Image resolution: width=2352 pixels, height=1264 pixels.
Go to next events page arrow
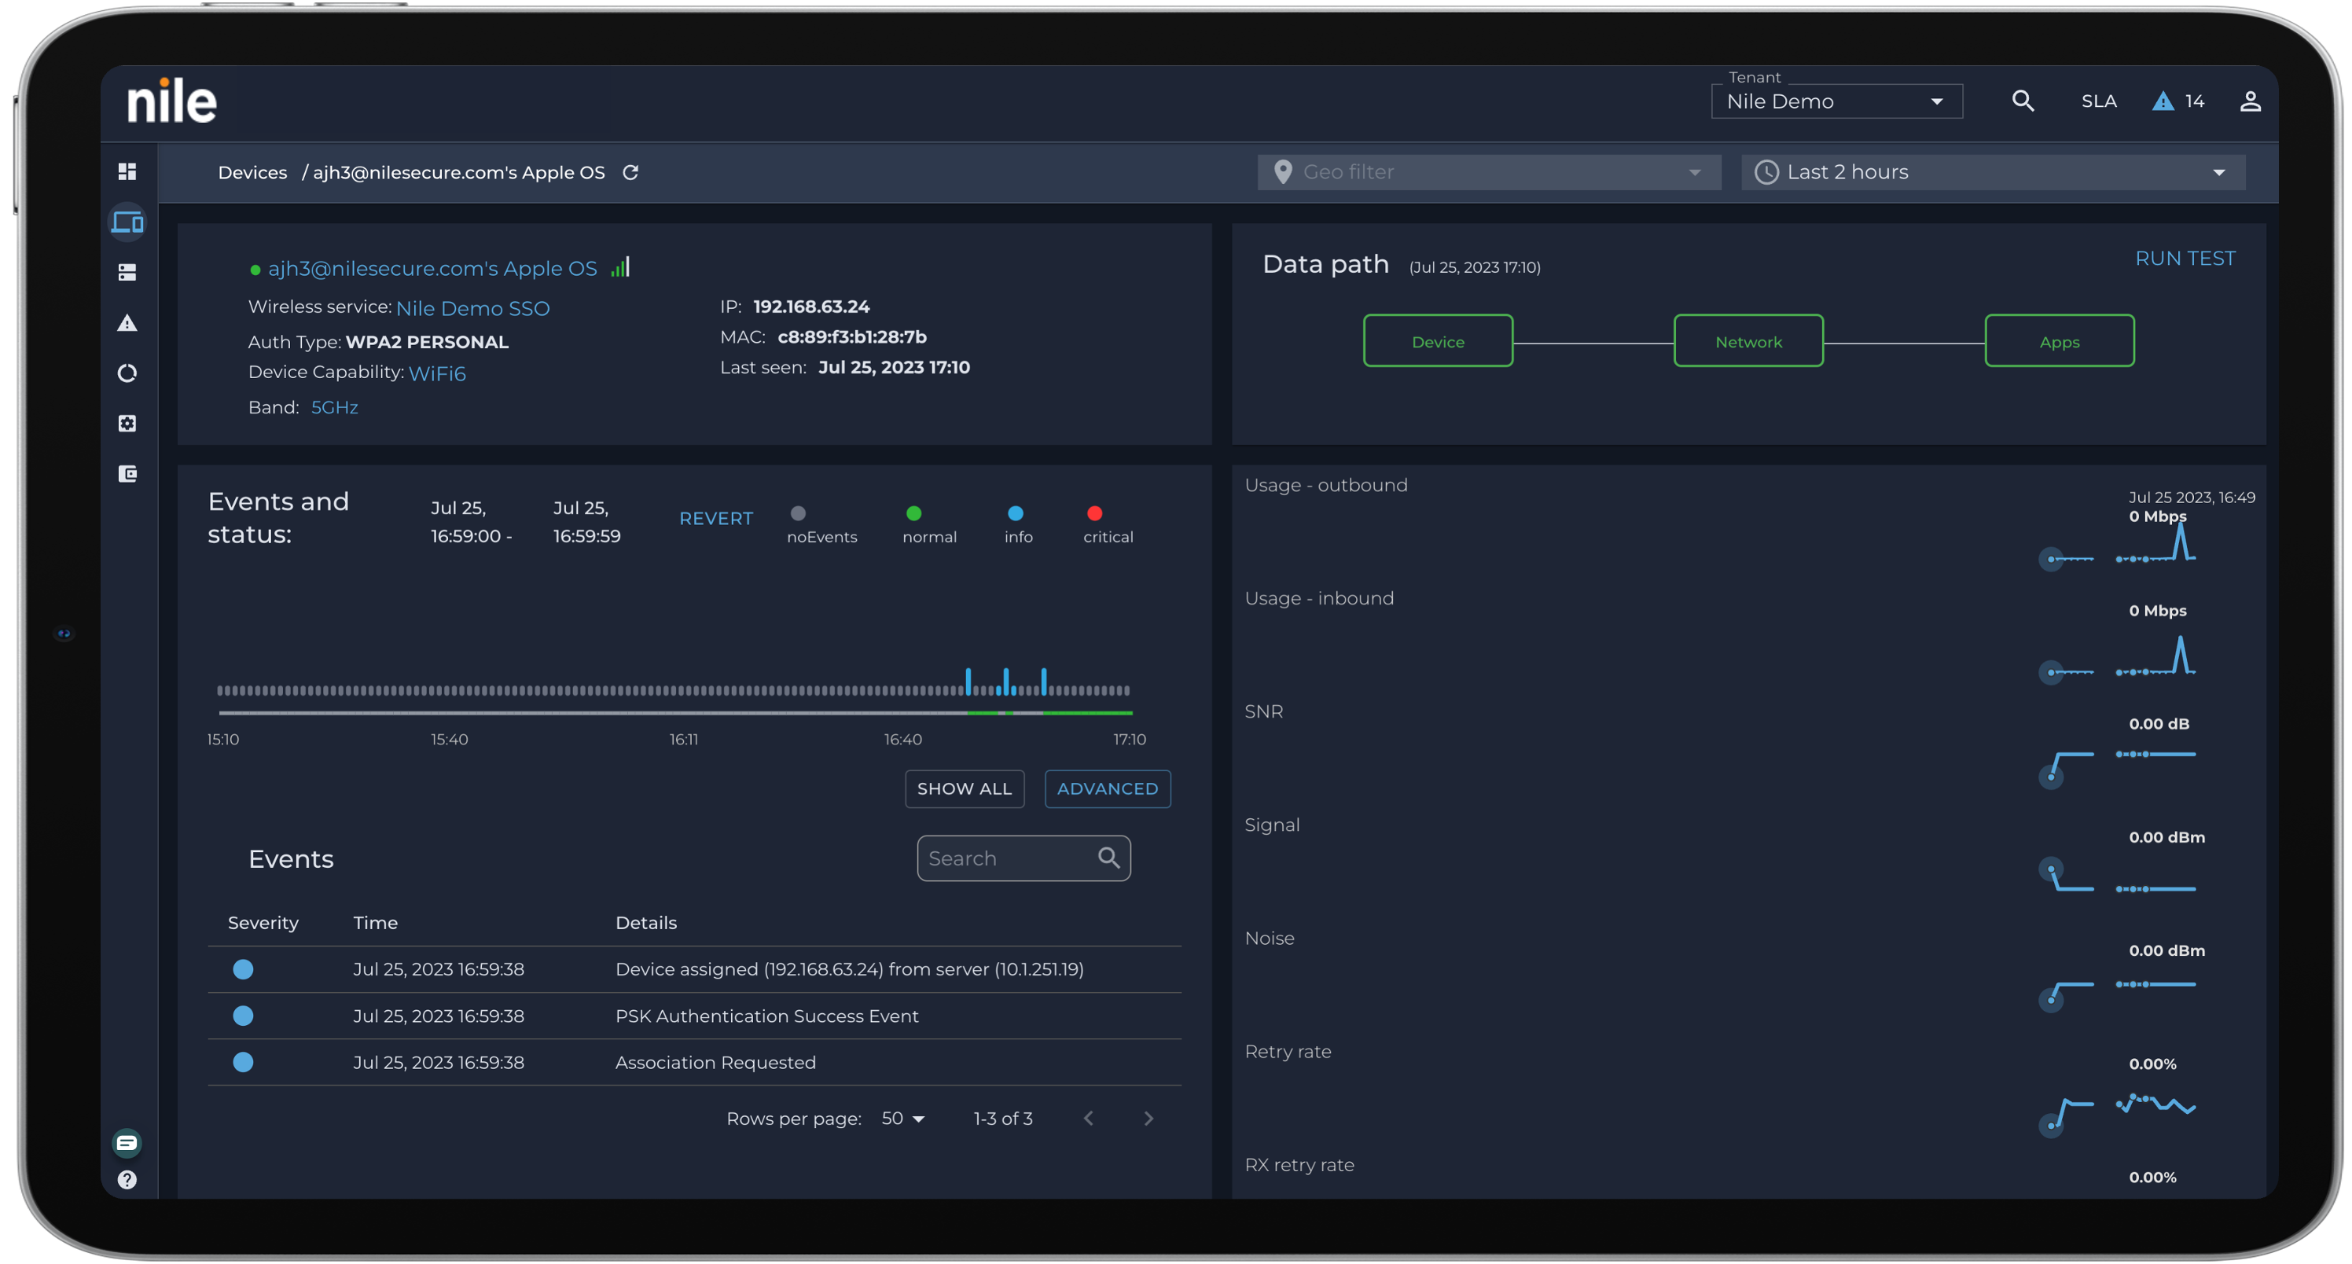click(x=1148, y=1118)
